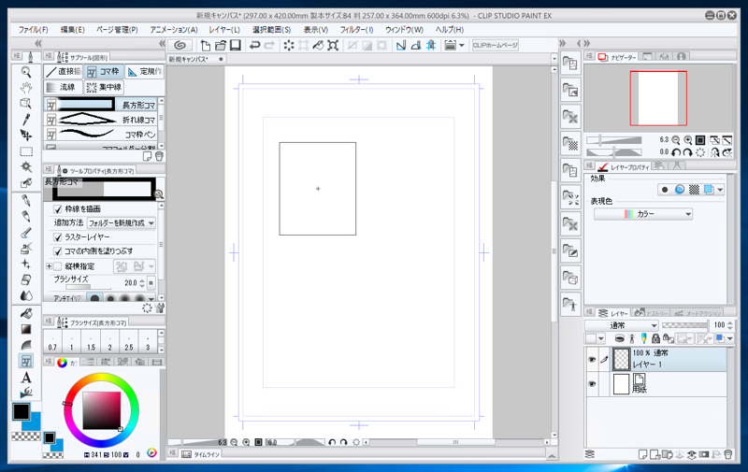Click the Clip Studio spiral launcher icon
This screenshot has width=748, height=472.
click(180, 45)
